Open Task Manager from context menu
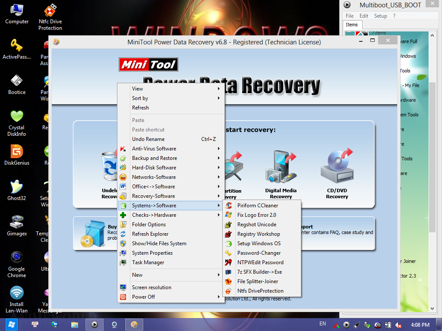 pyautogui.click(x=171, y=262)
